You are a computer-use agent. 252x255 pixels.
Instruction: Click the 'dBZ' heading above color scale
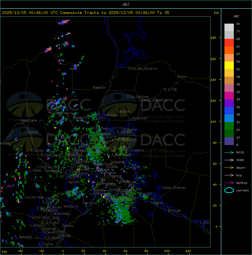(236, 16)
